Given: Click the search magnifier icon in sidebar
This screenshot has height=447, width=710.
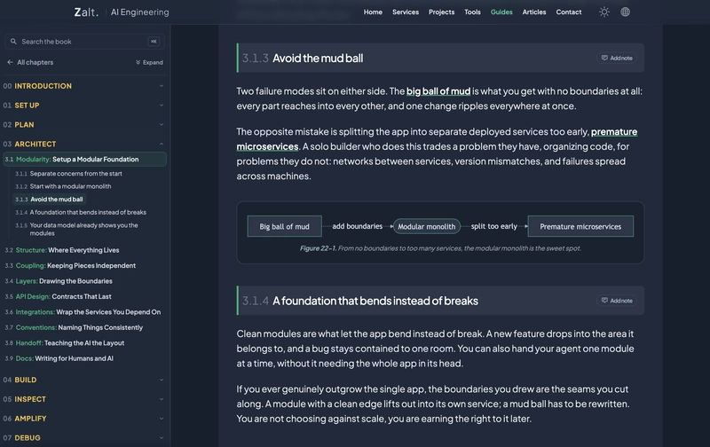Looking at the screenshot, I should tap(13, 42).
